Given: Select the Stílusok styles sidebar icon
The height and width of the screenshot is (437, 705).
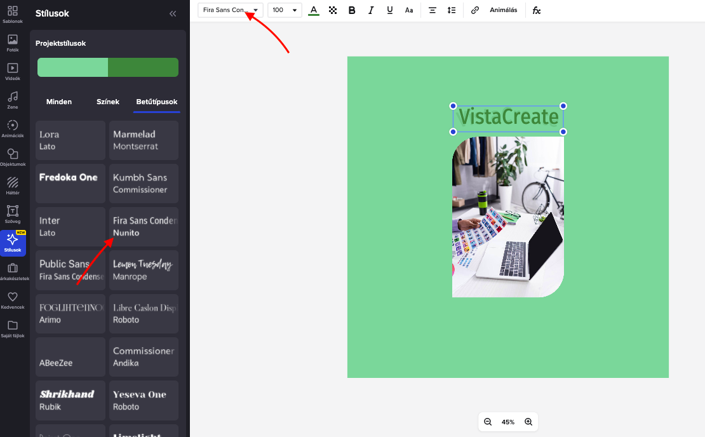Looking at the screenshot, I should point(13,243).
